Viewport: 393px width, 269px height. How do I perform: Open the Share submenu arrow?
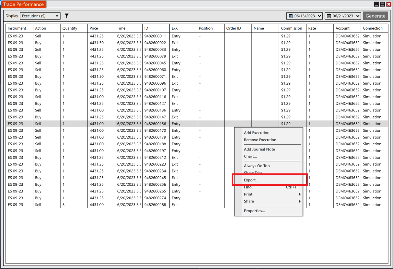point(300,201)
